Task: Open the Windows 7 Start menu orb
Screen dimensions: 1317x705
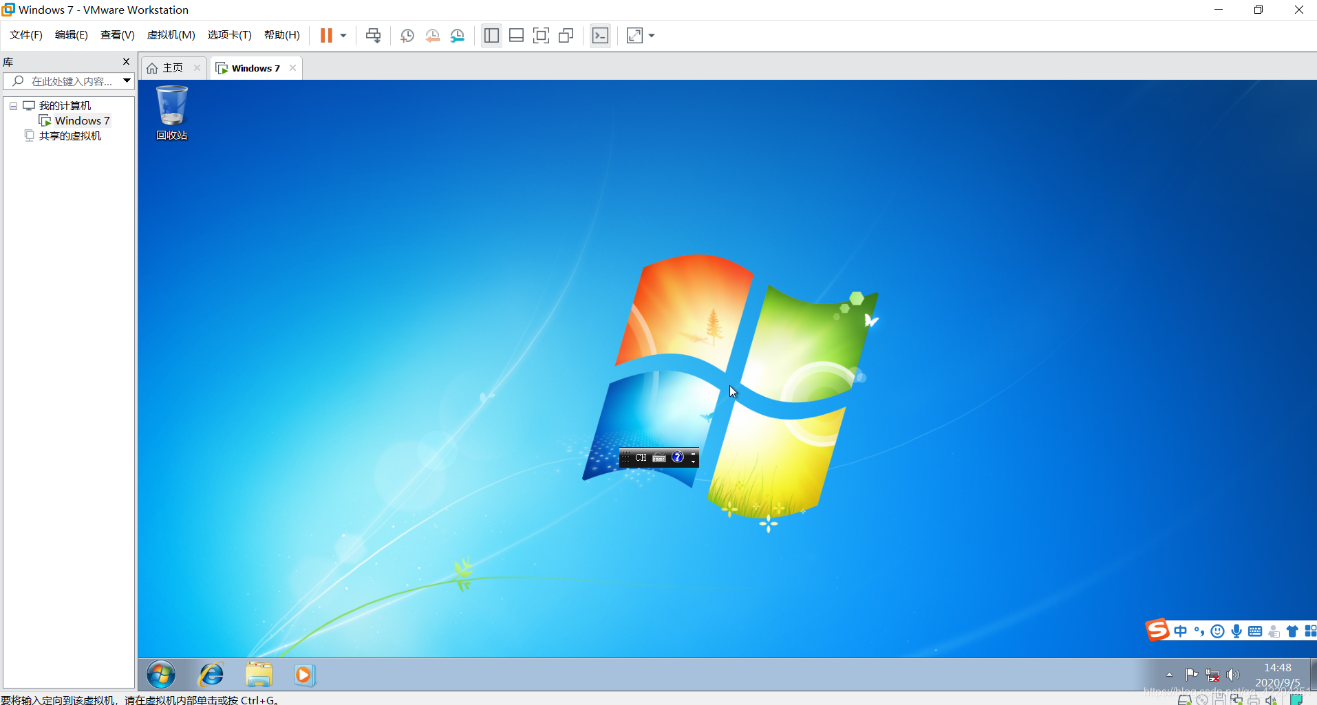Action: [x=161, y=675]
